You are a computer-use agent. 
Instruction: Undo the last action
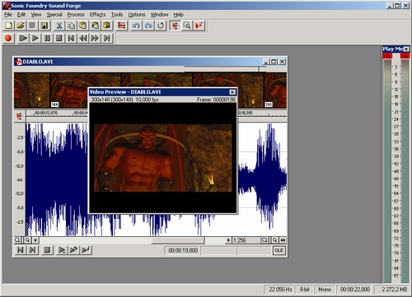coord(136,26)
